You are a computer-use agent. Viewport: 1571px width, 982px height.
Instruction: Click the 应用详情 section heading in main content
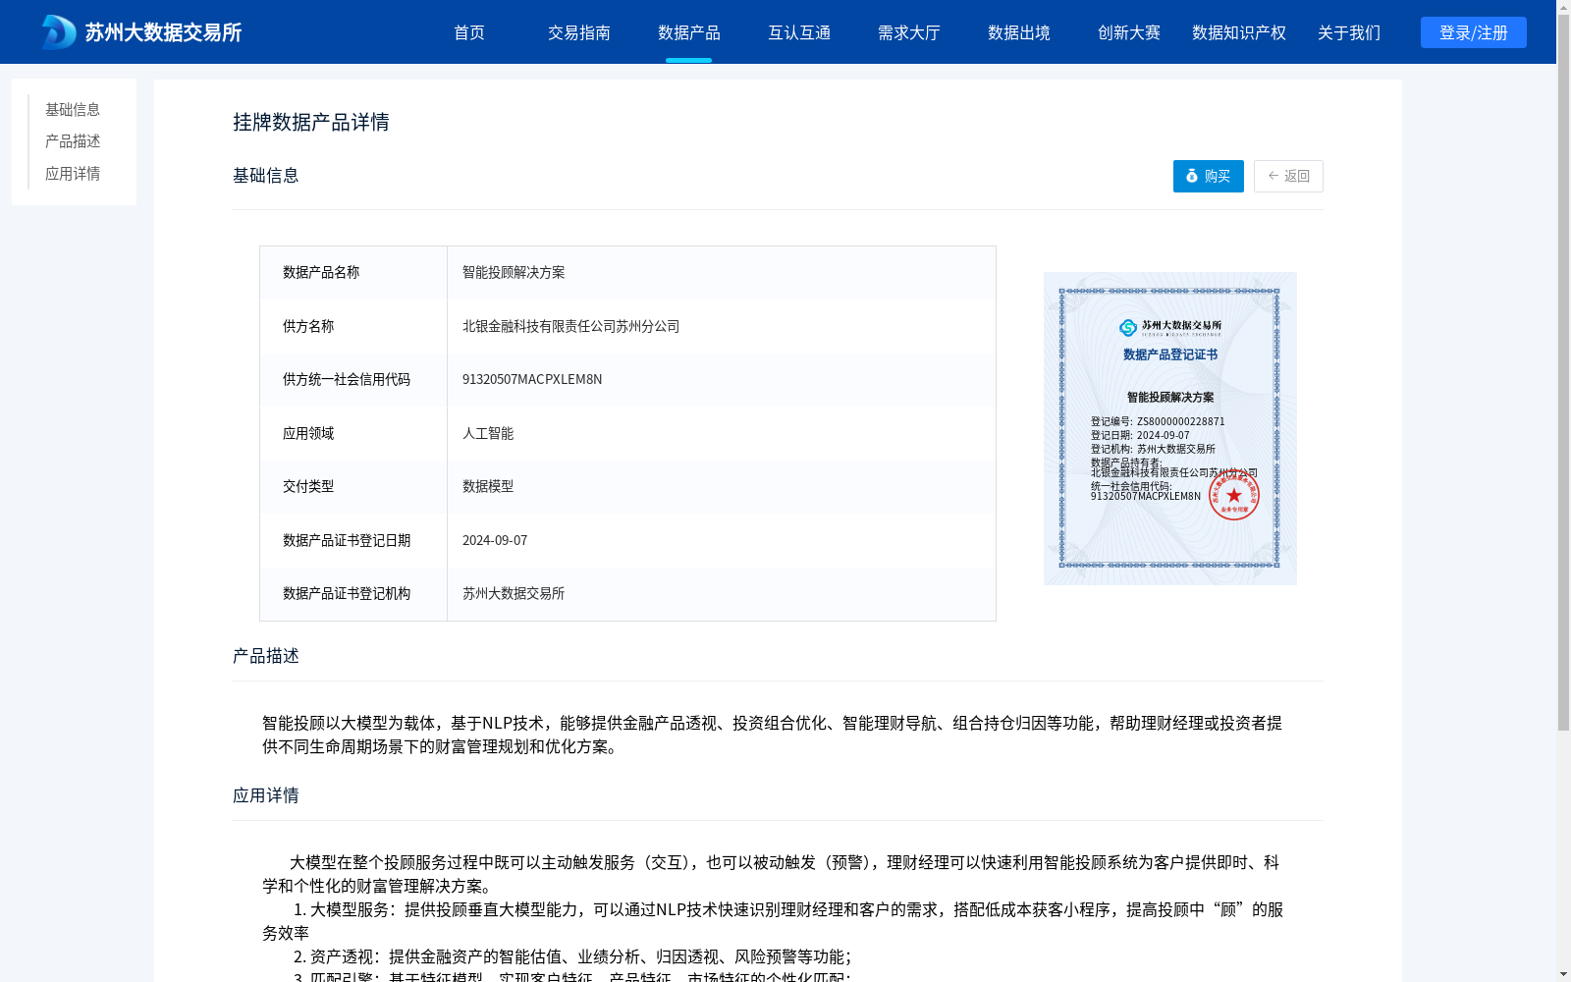click(x=266, y=794)
